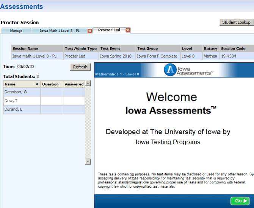This screenshot has width=254, height=208.
Task: Click the student list scrollbar down arrow
Action: point(88,161)
